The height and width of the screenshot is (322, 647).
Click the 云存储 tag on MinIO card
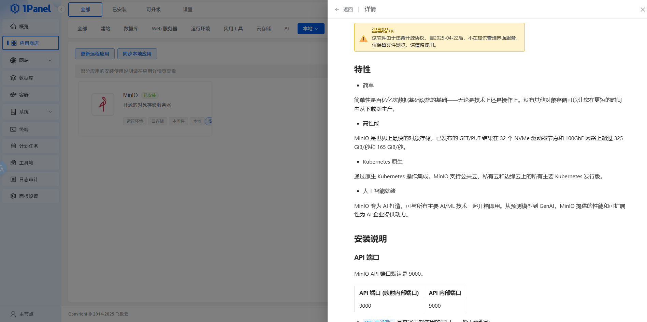158,121
